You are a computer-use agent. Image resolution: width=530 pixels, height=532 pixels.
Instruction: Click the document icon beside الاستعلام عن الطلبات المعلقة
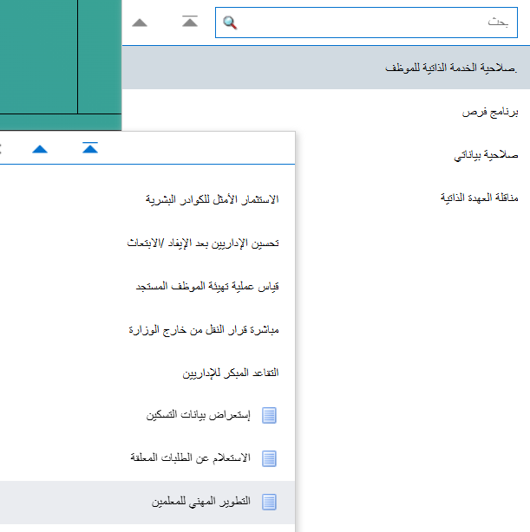270,458
